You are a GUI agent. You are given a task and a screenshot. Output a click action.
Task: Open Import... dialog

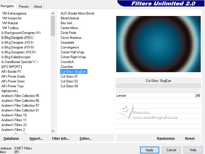click(x=36, y=139)
